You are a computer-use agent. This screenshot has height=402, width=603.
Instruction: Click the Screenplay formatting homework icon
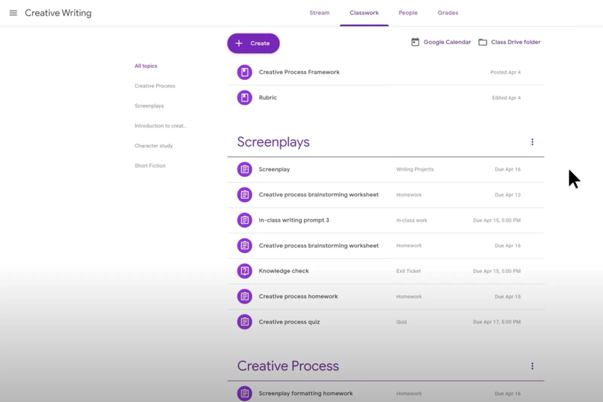[245, 393]
